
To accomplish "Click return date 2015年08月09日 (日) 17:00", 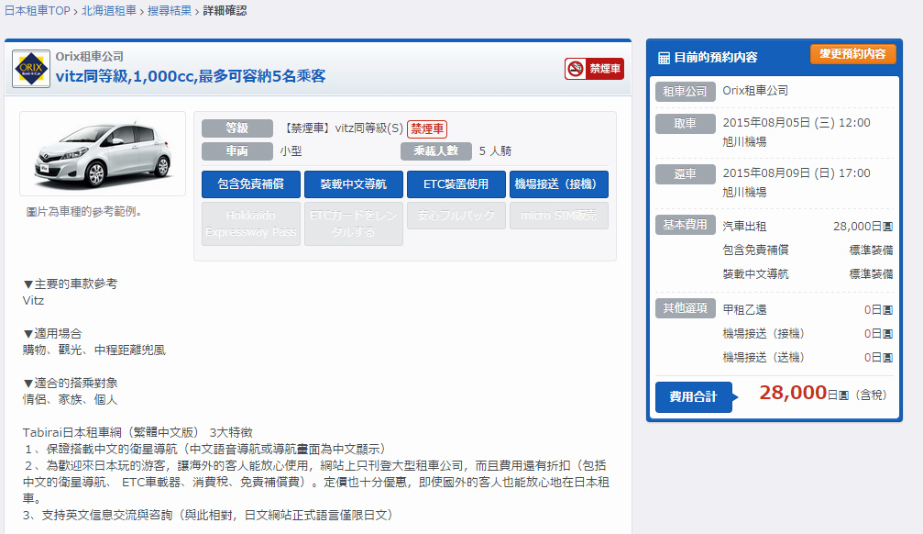I will point(797,173).
